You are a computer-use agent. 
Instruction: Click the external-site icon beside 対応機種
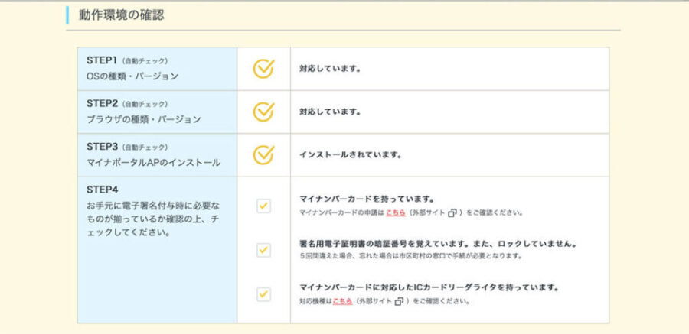pos(399,302)
